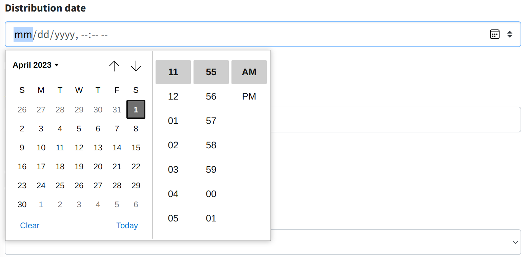This screenshot has height=257, width=528.
Task: Choose hour 12 in the hour column
Action: click(x=173, y=97)
